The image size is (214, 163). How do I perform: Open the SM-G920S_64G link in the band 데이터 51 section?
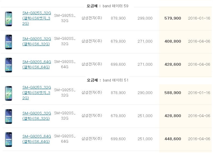(x=36, y=139)
